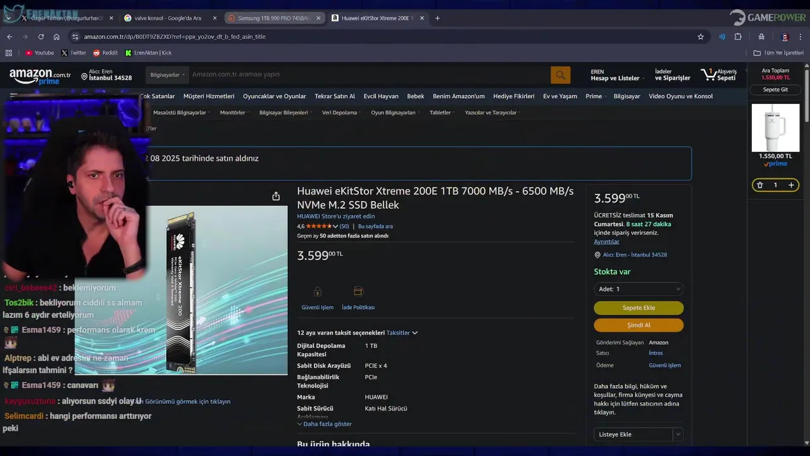The height and width of the screenshot is (456, 810).
Task: Open İadeler ve Siparişler
Action: click(x=673, y=75)
